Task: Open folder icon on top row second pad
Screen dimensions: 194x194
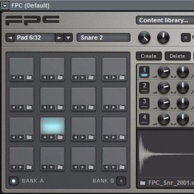Action: 60,78
